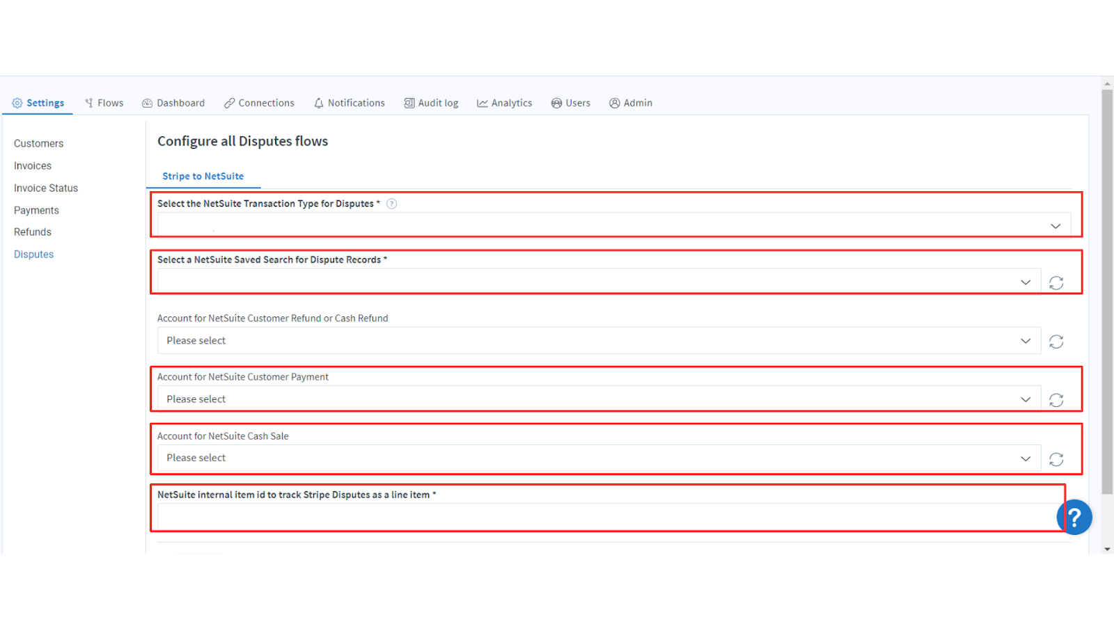Click the NetSuite internal item id input field
Viewport: 1114px width, 626px height.
click(610, 517)
